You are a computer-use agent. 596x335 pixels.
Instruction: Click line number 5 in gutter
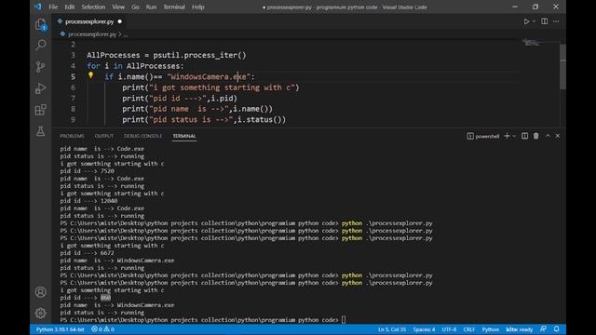(x=73, y=76)
